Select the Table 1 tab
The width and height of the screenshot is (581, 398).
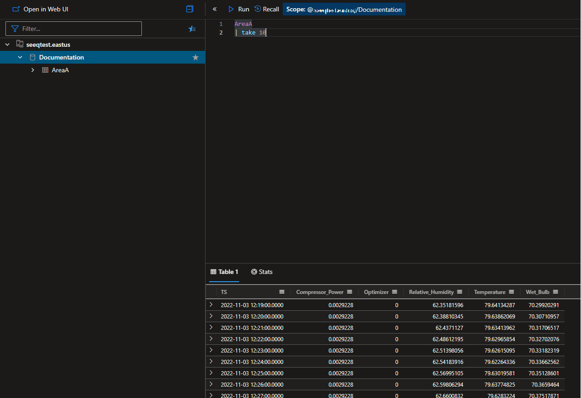(224, 272)
